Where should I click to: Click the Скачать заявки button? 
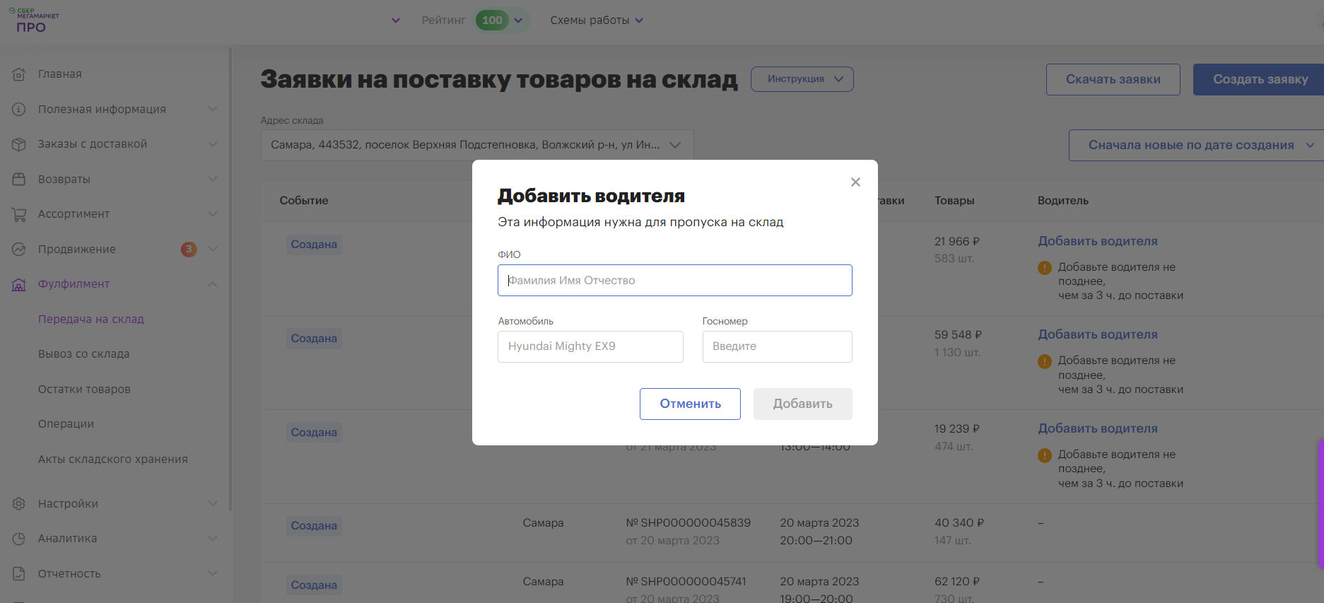point(1113,79)
